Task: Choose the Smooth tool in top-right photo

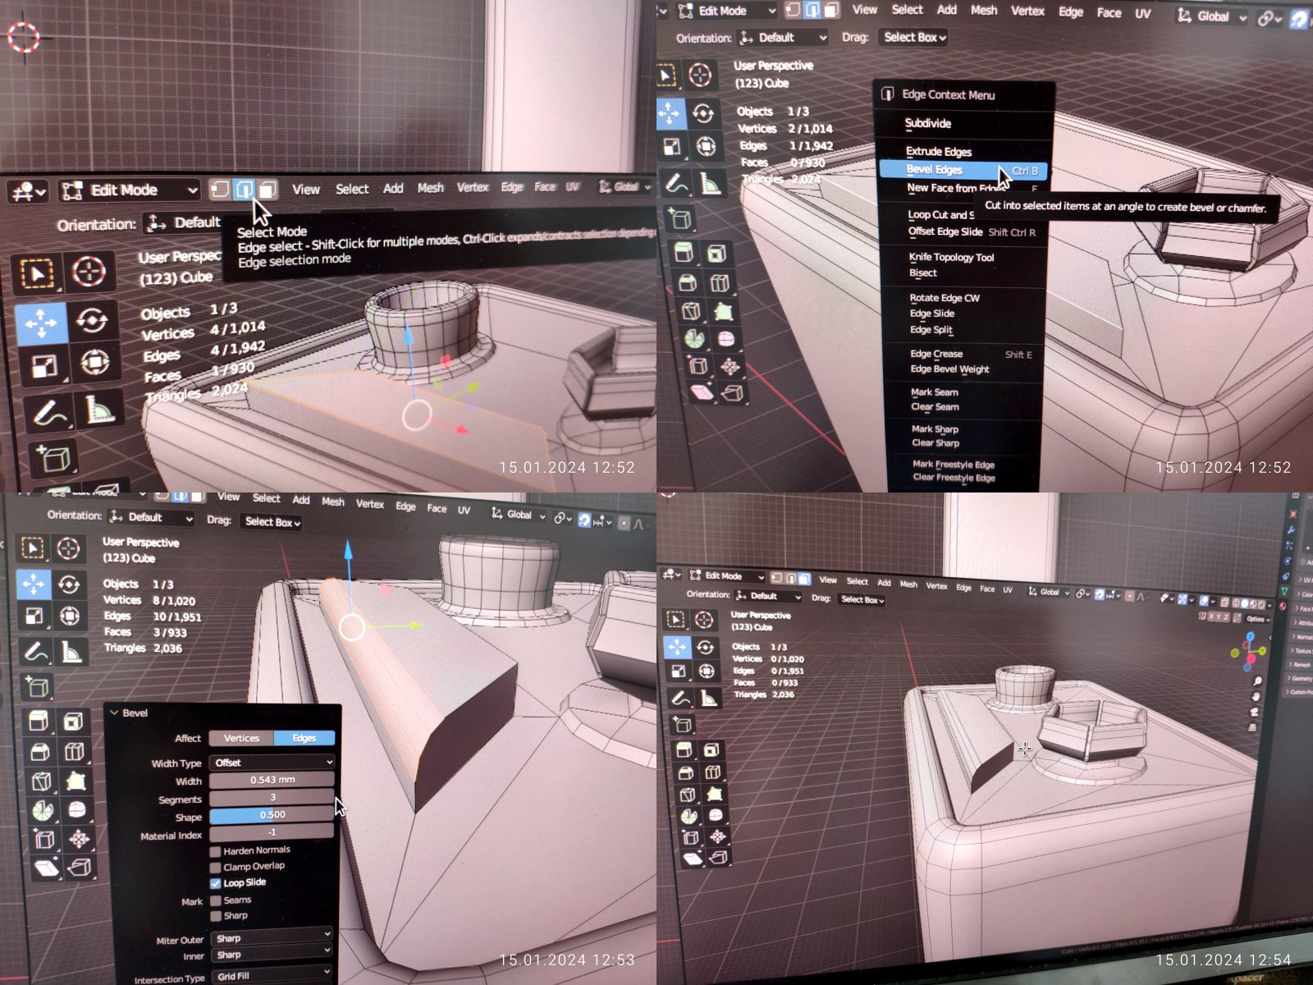Action: pos(726,339)
